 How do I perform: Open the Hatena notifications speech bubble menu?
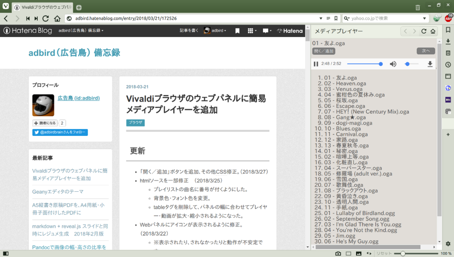coord(266,31)
